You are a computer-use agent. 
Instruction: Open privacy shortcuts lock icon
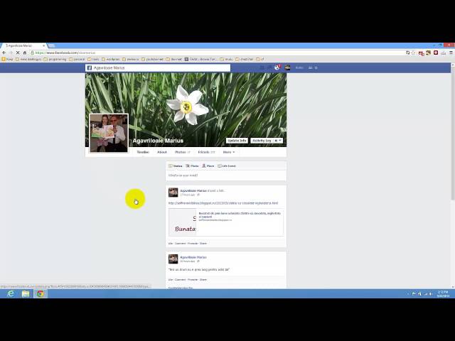point(310,67)
